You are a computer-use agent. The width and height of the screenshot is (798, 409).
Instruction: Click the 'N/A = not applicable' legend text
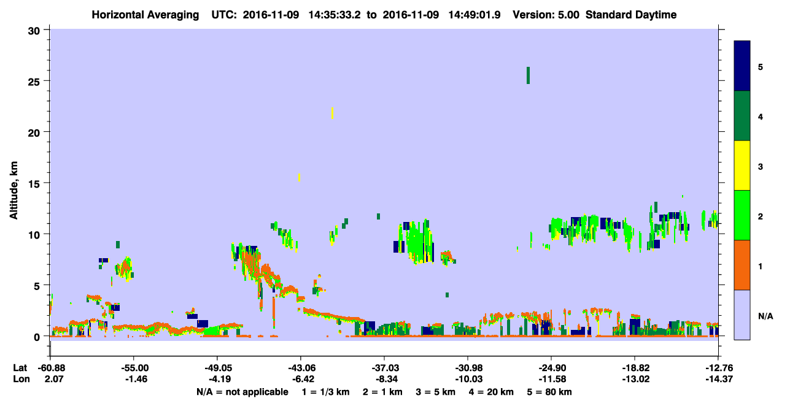coord(242,391)
